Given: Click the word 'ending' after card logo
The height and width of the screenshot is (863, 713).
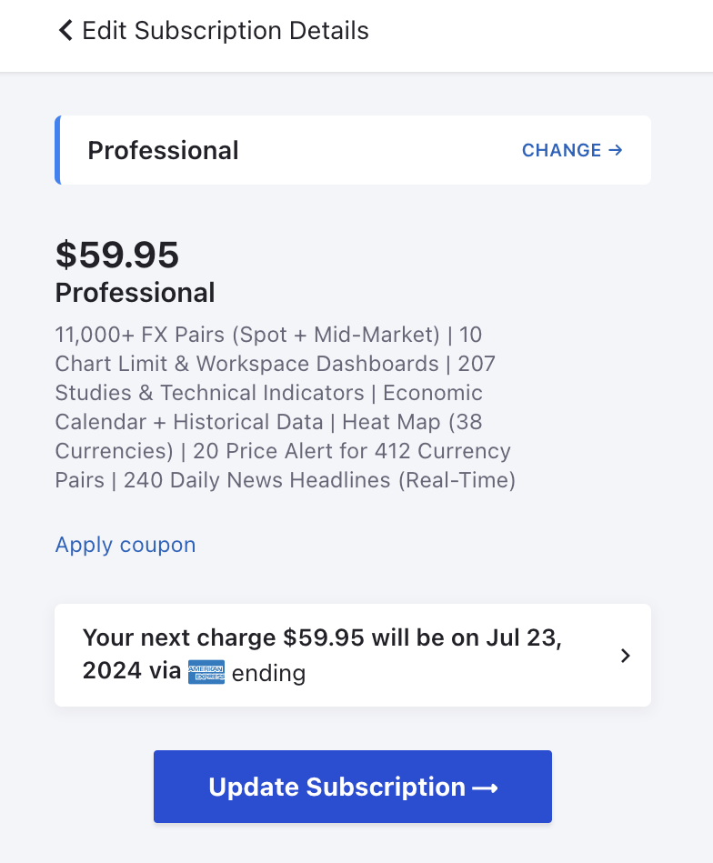Looking at the screenshot, I should (268, 674).
